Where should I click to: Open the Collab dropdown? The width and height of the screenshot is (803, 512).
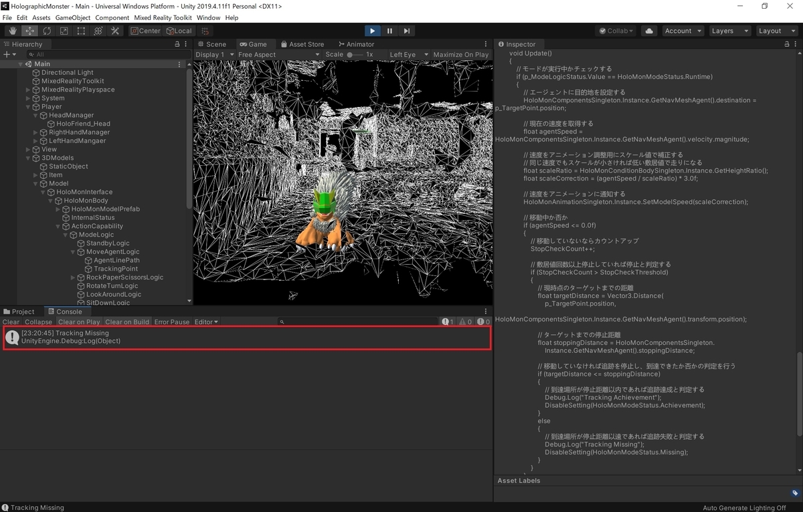(x=616, y=31)
